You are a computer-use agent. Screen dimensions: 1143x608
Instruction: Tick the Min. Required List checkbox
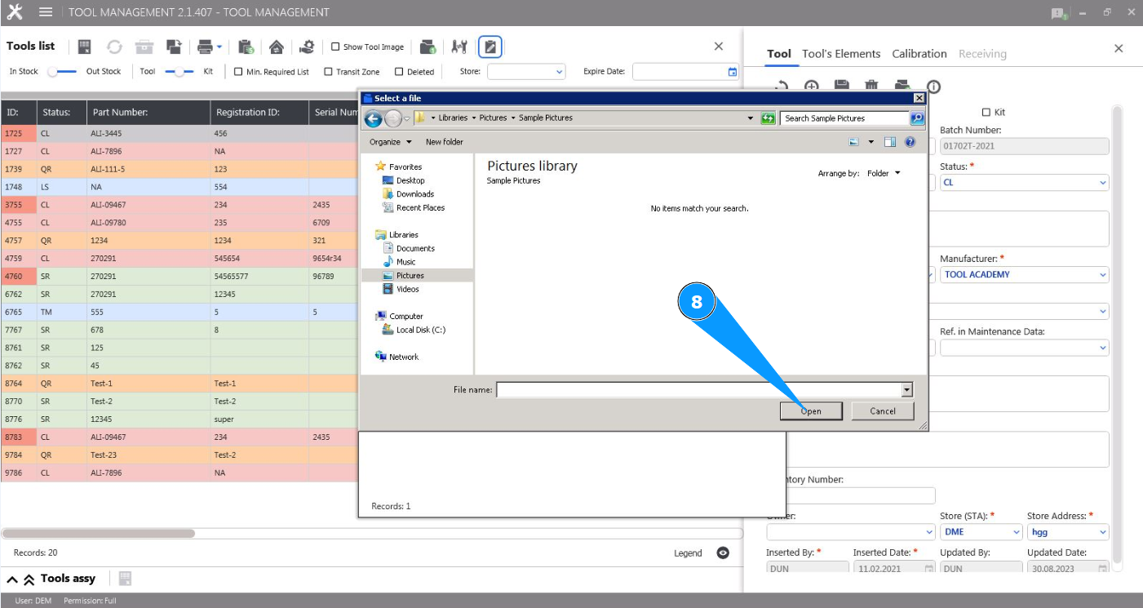click(x=239, y=72)
